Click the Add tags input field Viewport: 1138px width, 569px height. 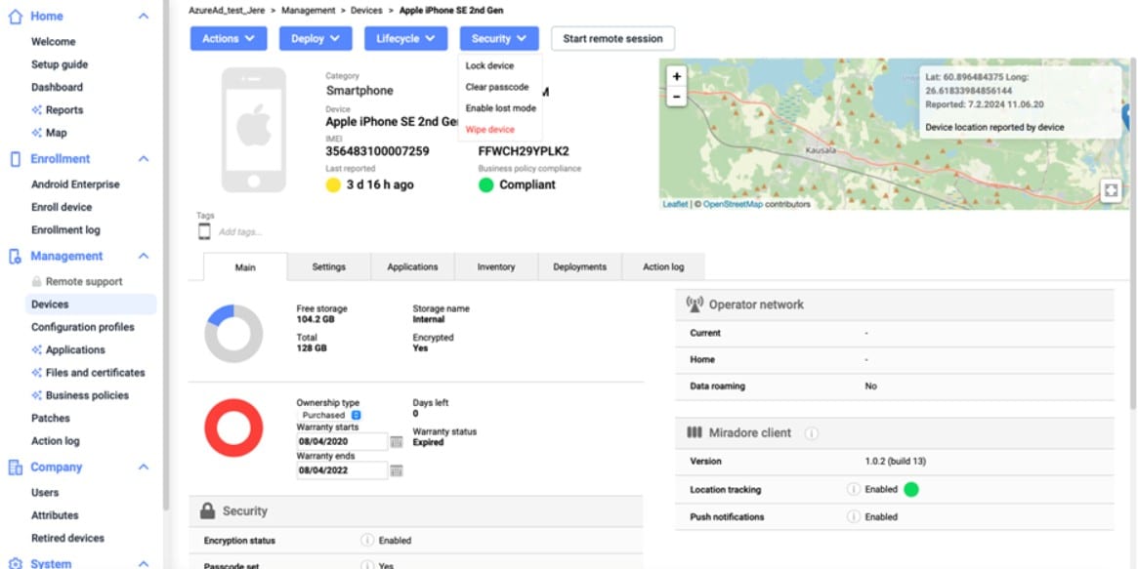click(240, 232)
